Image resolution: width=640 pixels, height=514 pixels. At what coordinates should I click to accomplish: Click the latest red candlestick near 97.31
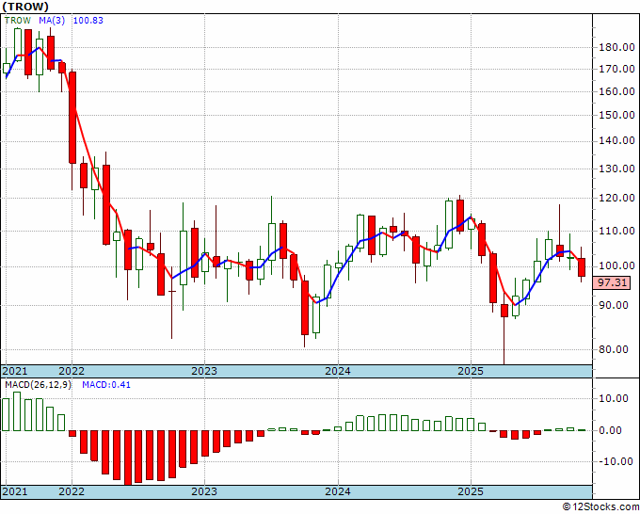(x=582, y=267)
